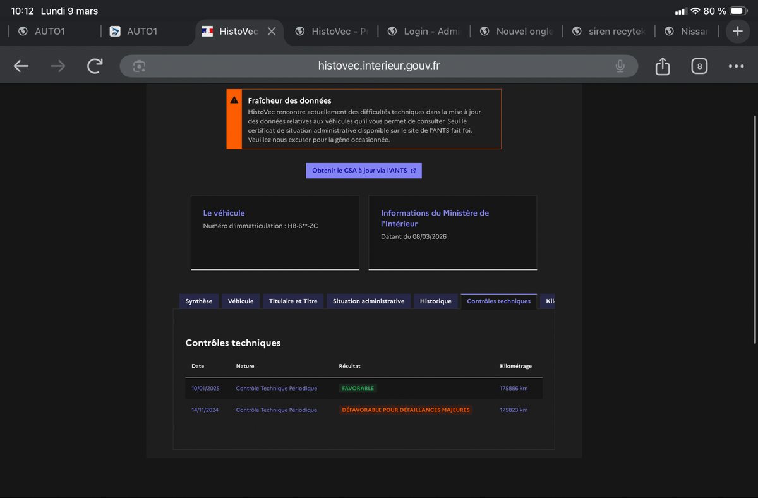The height and width of the screenshot is (498, 758).
Task: Open the Historique tab
Action: [x=436, y=301]
